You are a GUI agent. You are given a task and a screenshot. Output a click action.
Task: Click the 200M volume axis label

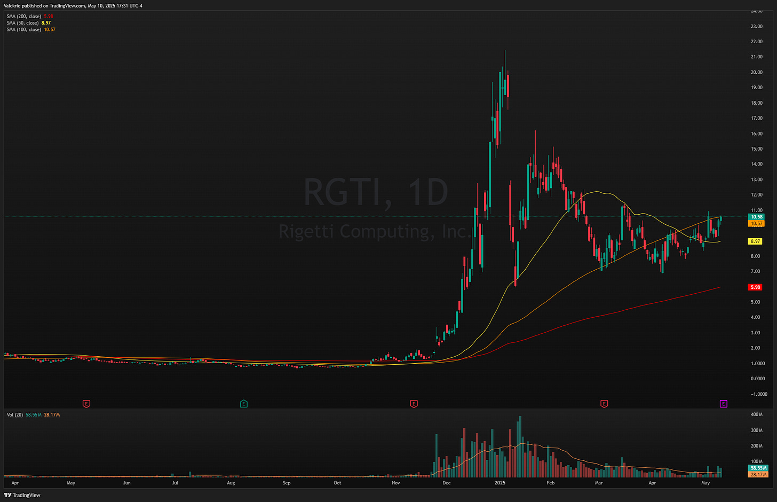[757, 446]
